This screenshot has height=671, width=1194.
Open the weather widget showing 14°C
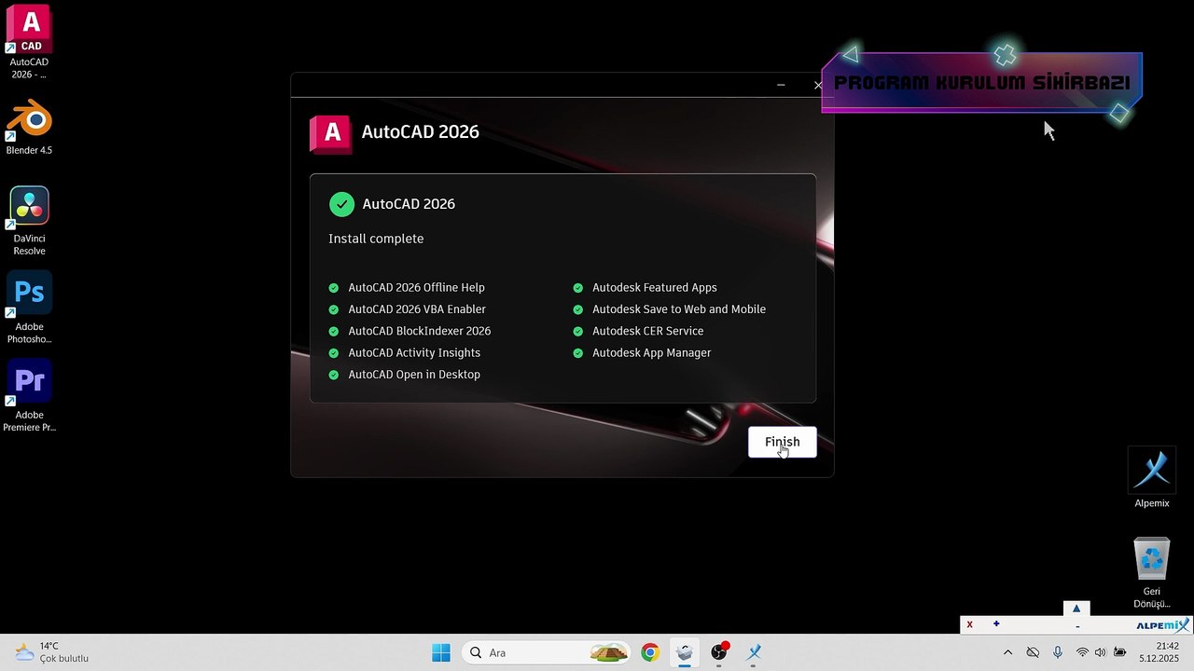(x=52, y=652)
